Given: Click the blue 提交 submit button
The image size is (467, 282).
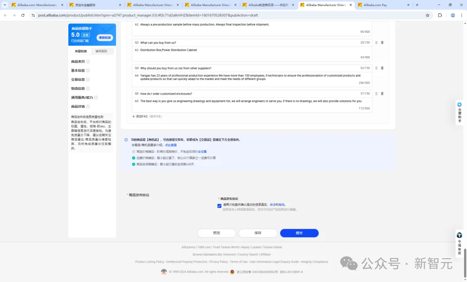Looking at the screenshot, I should [299, 233].
